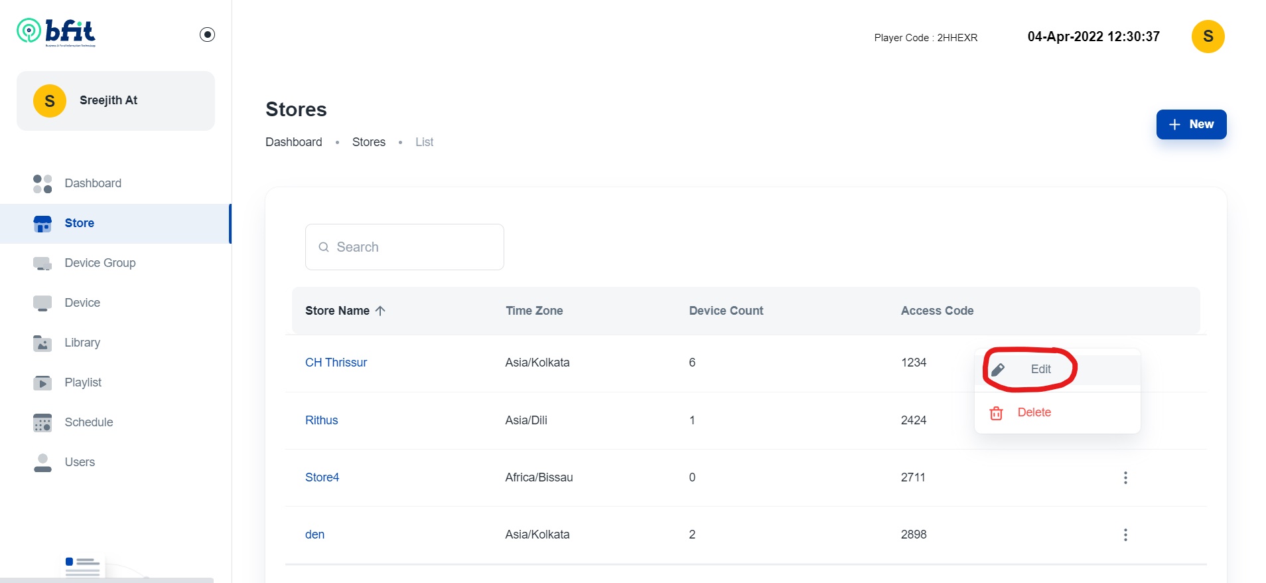Sort by Access Code column

937,311
